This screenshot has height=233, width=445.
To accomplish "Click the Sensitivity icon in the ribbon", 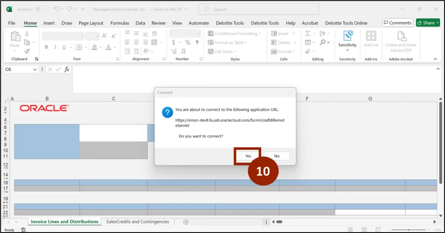I will click(x=347, y=36).
